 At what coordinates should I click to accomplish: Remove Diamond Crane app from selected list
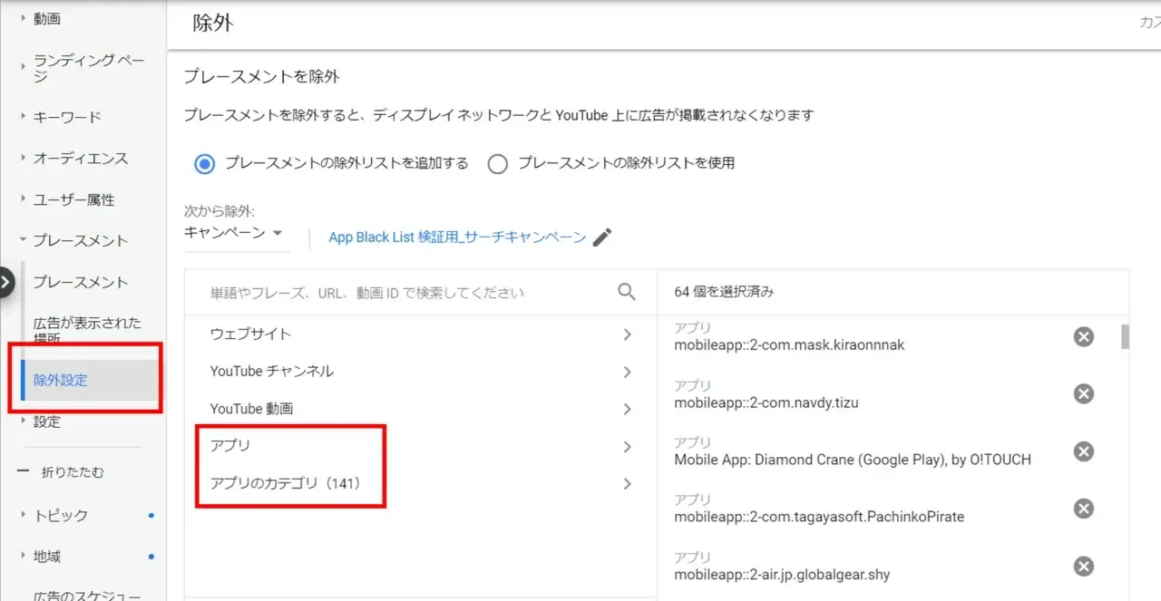pos(1083,451)
